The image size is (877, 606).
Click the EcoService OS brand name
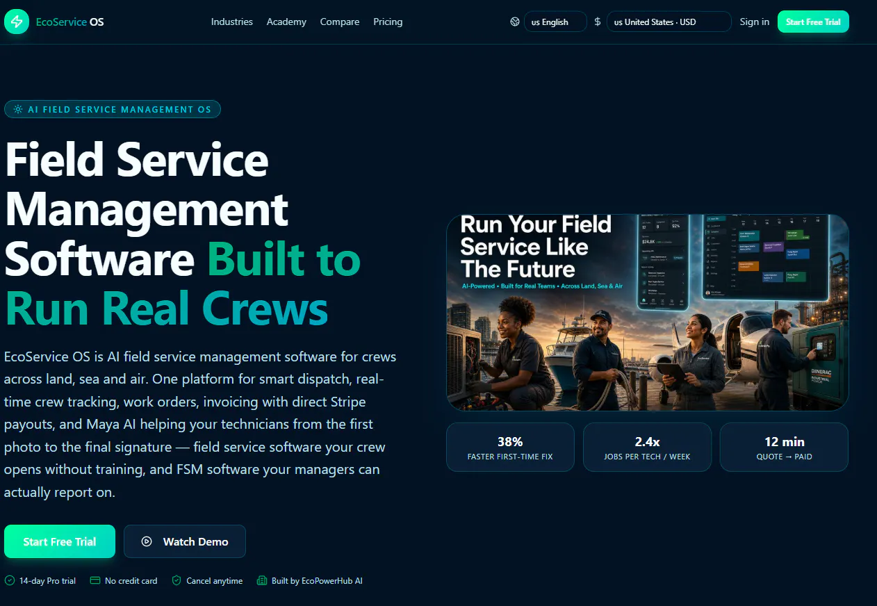[x=70, y=22]
